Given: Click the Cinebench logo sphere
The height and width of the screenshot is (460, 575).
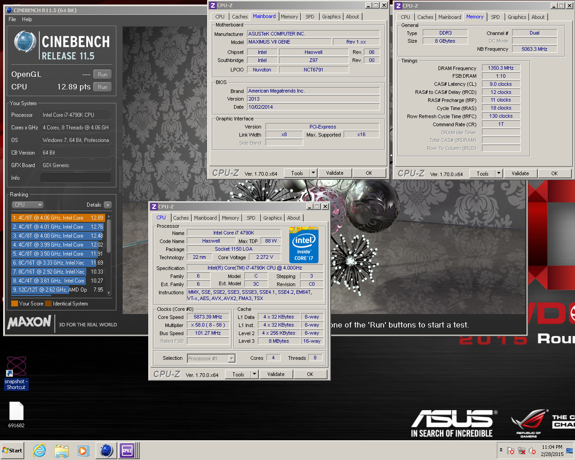Looking at the screenshot, I should (x=25, y=41).
